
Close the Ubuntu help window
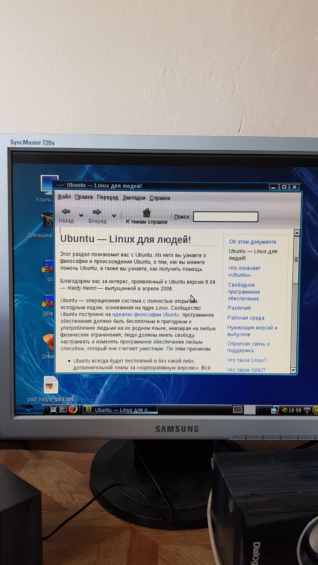tap(294, 187)
